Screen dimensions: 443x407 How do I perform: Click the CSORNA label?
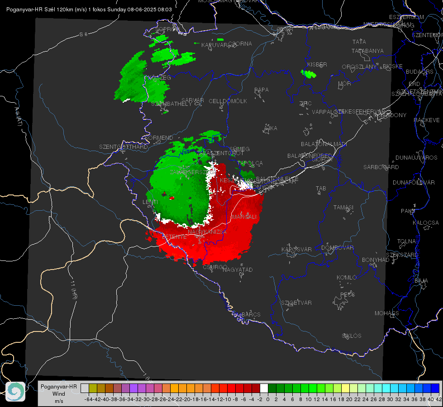pos(240,44)
